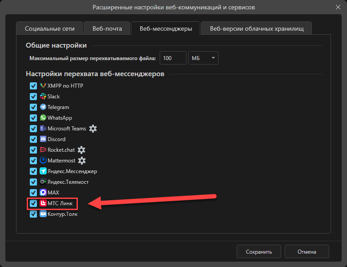Open the Веб-почта tab
The image size is (347, 267).
[x=107, y=28]
